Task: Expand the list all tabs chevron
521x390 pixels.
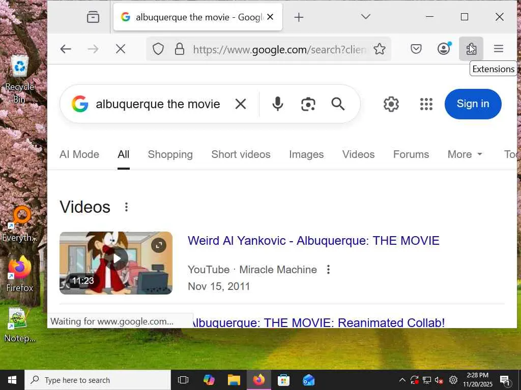Action: tap(365, 17)
